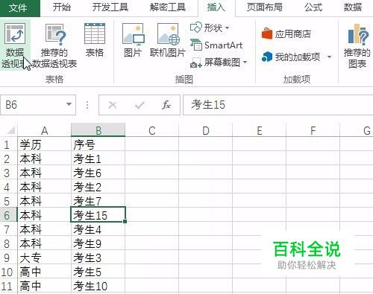373x294 pixels.
Task: Switch to the Formulas (公式) tab
Action: 313,7
